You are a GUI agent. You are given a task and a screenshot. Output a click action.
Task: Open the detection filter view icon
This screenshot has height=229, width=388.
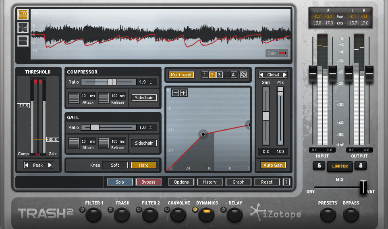(x=23, y=41)
